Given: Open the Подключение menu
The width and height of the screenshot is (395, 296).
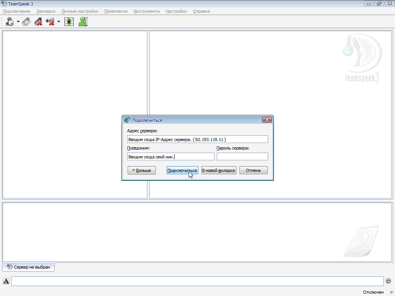Looking at the screenshot, I should coord(16,11).
